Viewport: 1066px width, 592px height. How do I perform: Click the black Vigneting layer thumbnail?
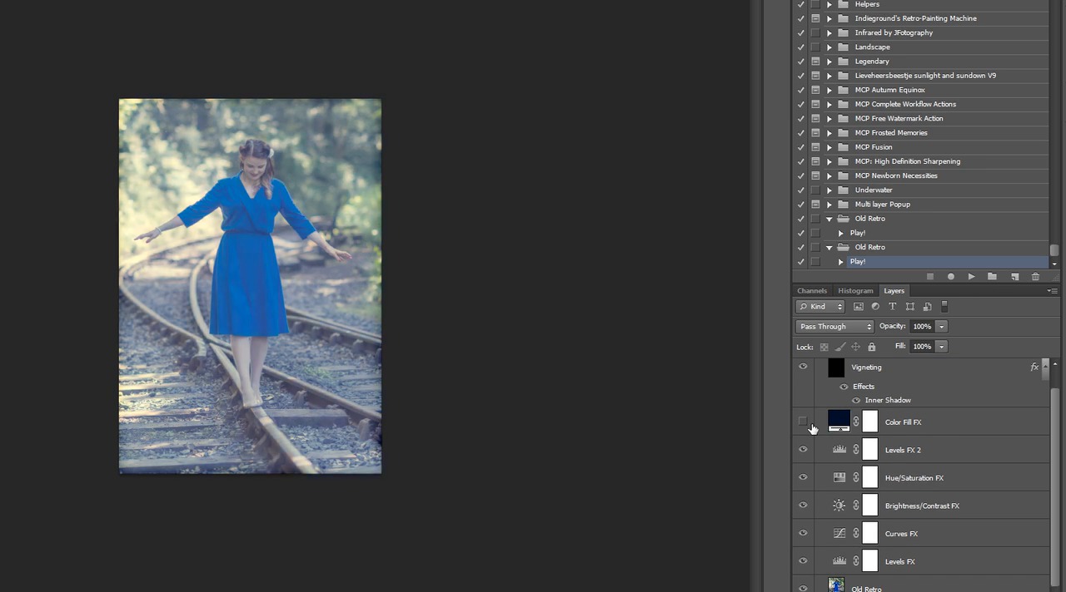point(836,367)
